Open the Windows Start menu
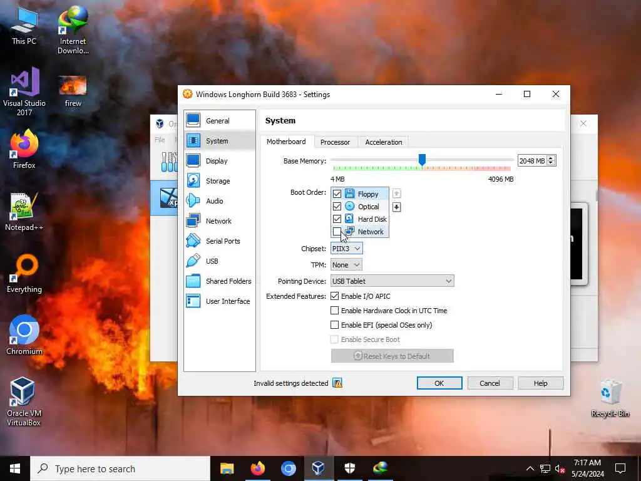 pos(15,468)
